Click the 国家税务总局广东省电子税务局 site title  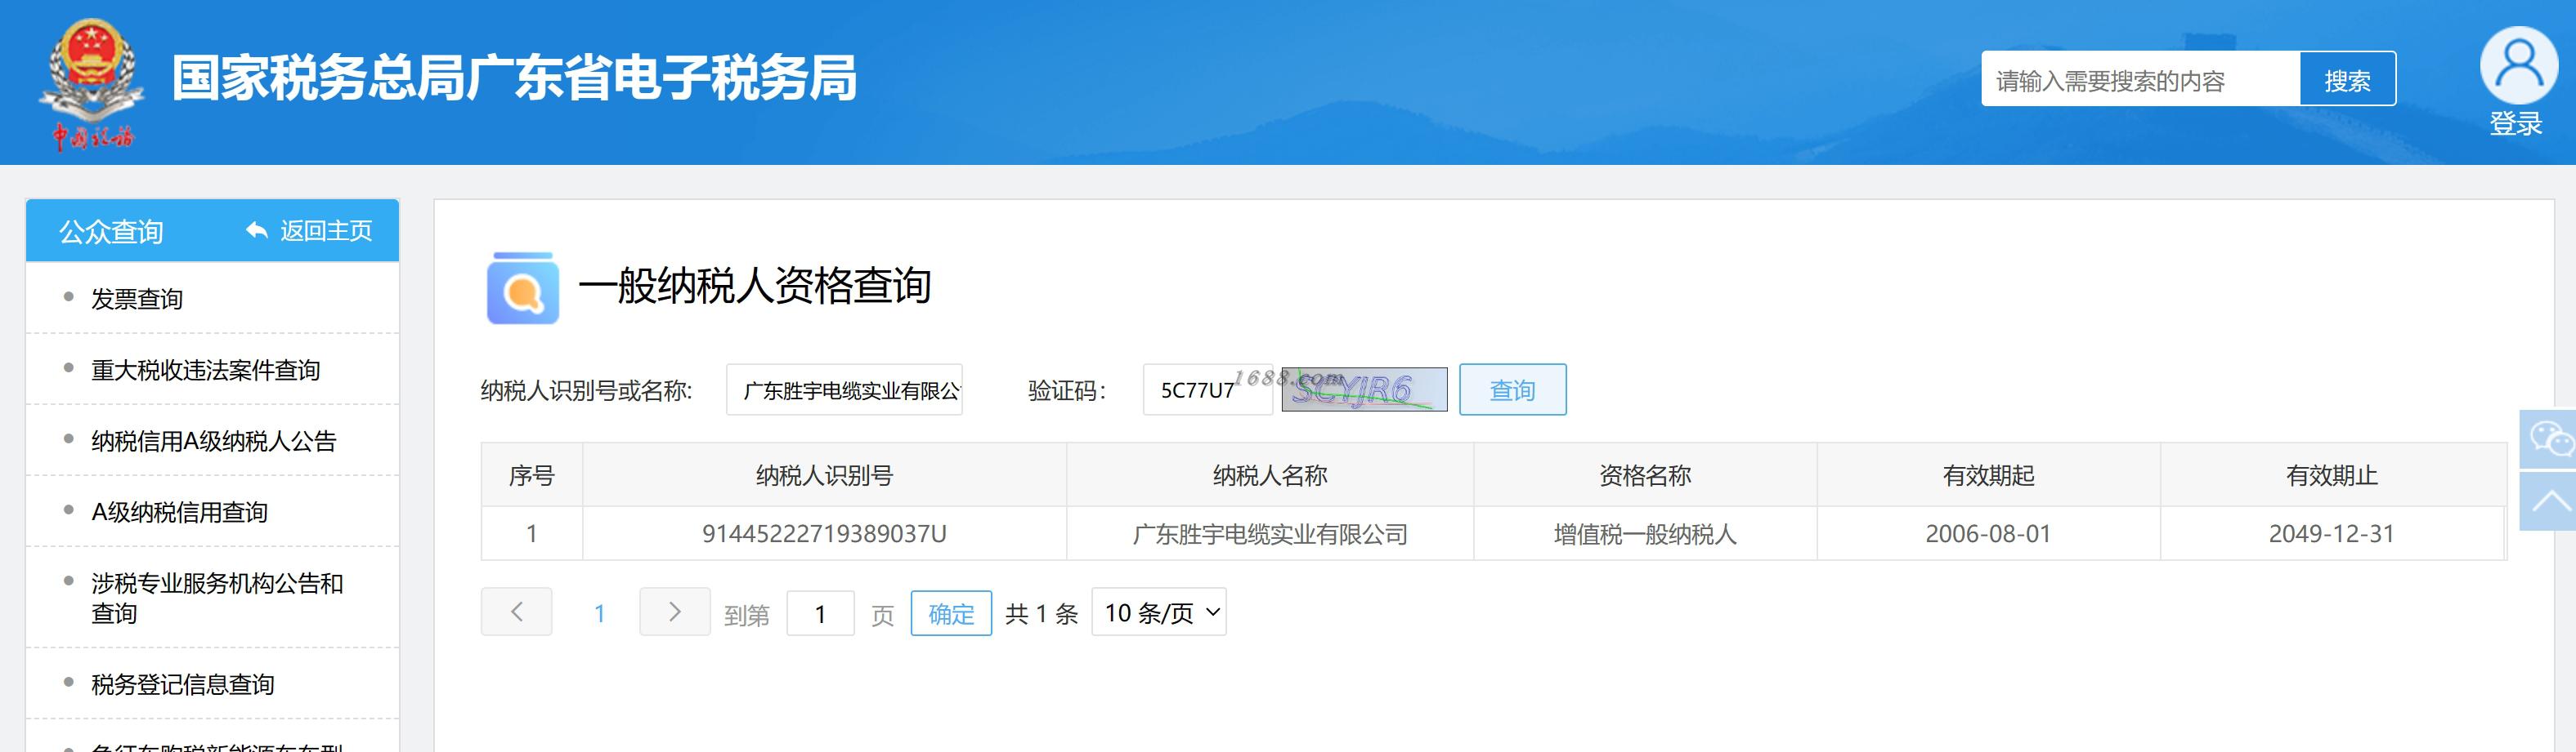515,78
